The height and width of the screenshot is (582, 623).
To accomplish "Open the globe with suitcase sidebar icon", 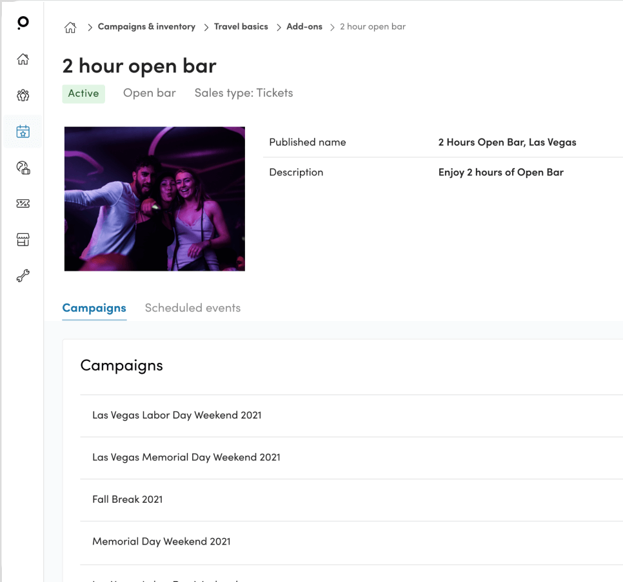I will point(23,168).
